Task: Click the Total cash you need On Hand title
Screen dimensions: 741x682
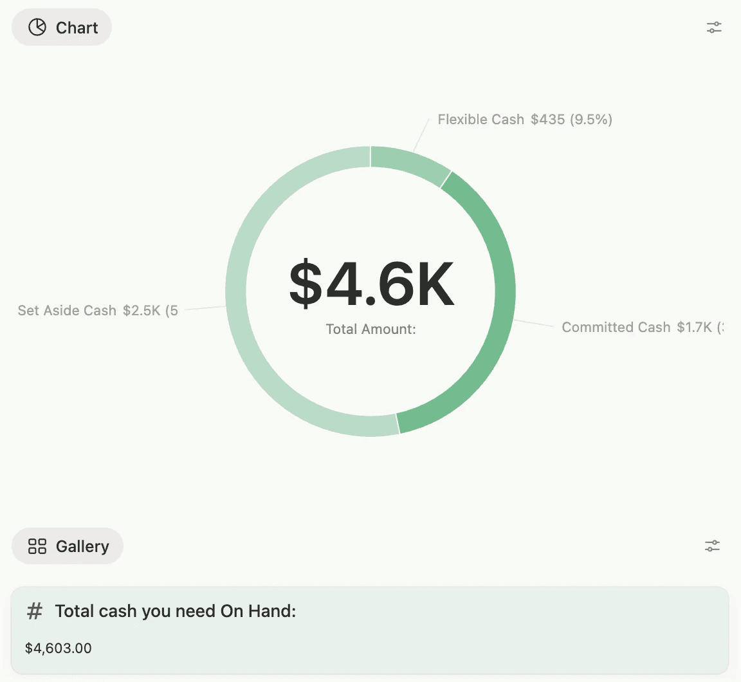Action: (x=175, y=611)
